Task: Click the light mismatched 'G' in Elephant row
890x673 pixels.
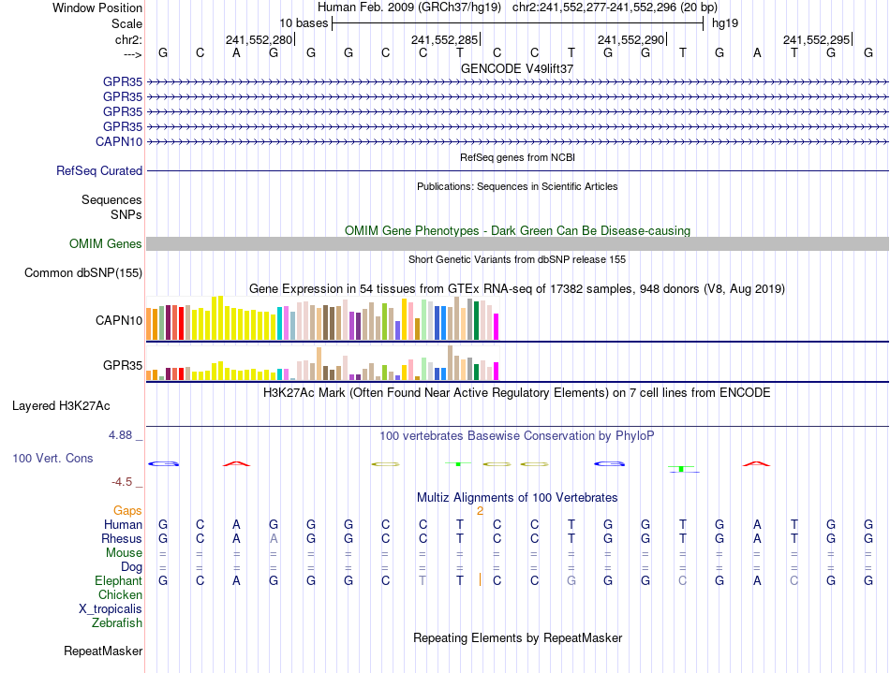Action: (x=571, y=580)
